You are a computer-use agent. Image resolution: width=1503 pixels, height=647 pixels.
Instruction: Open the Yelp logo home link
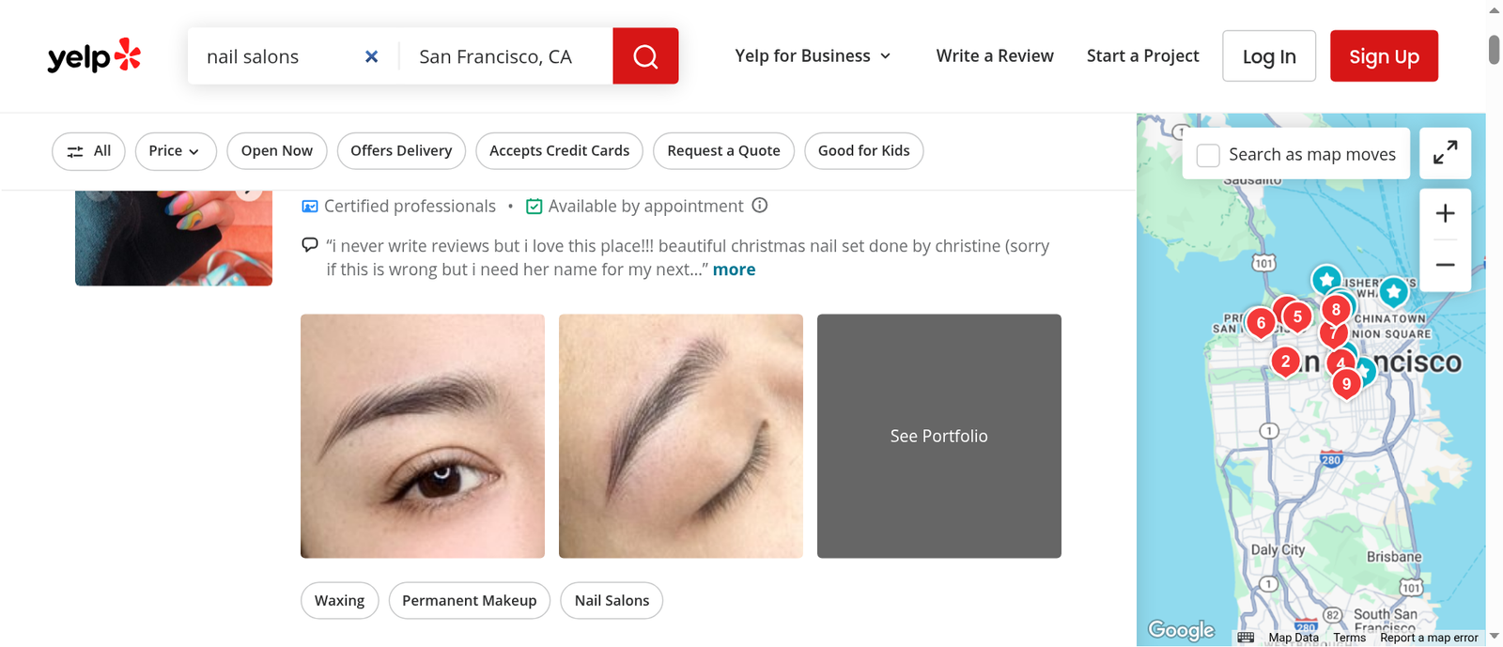[x=94, y=56]
